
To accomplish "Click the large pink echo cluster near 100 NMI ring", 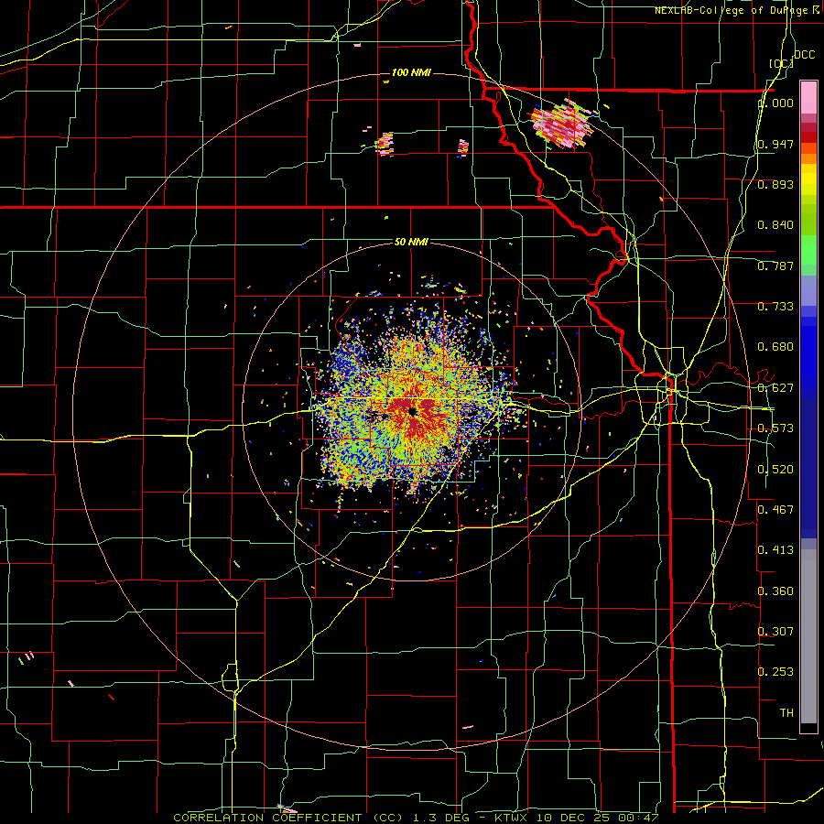I will point(561,124).
